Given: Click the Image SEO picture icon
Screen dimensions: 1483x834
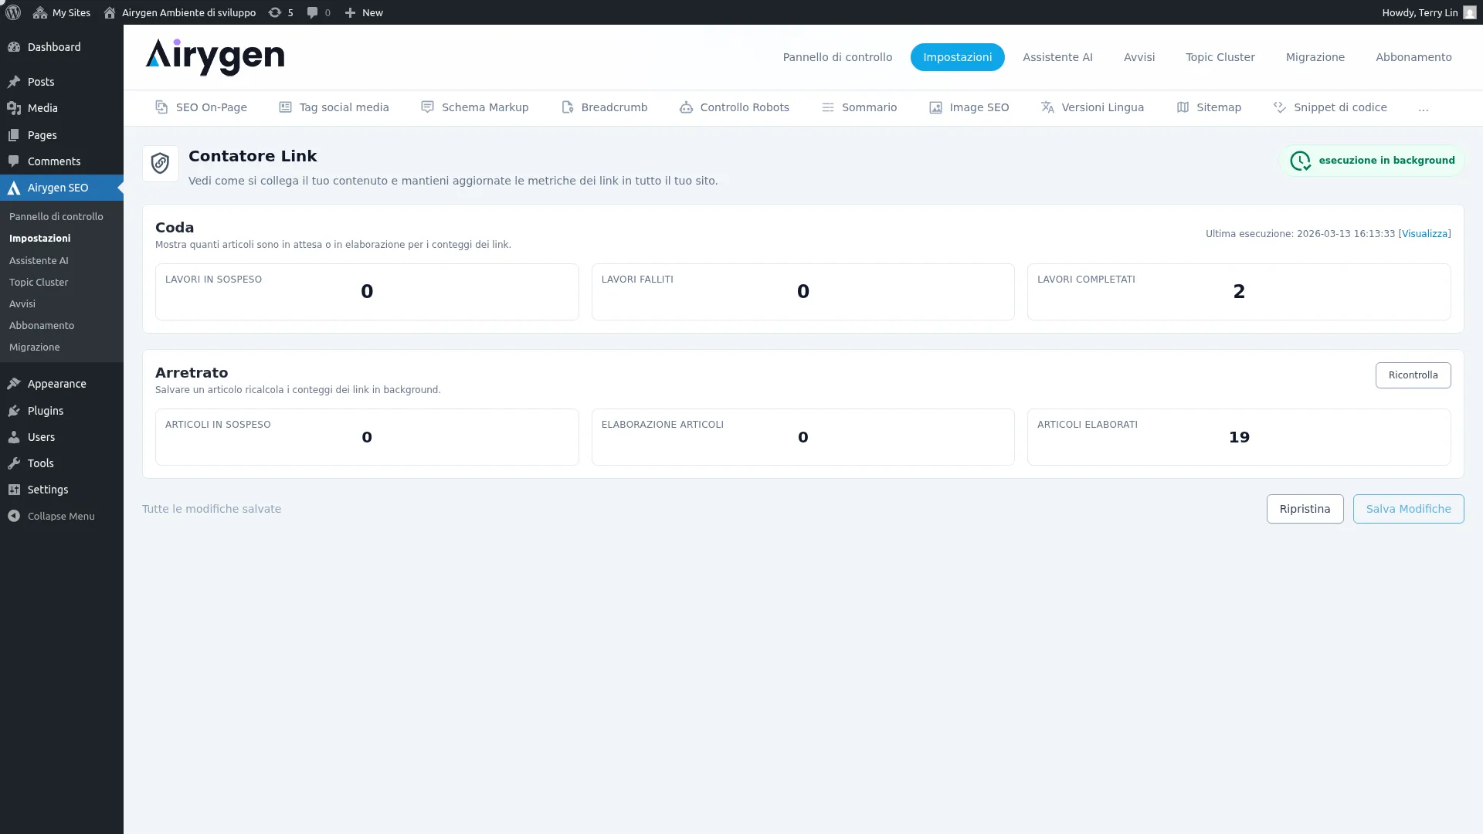Looking at the screenshot, I should pos(935,107).
